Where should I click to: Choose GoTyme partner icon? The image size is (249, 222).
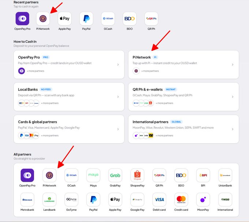pyautogui.click(x=71, y=199)
